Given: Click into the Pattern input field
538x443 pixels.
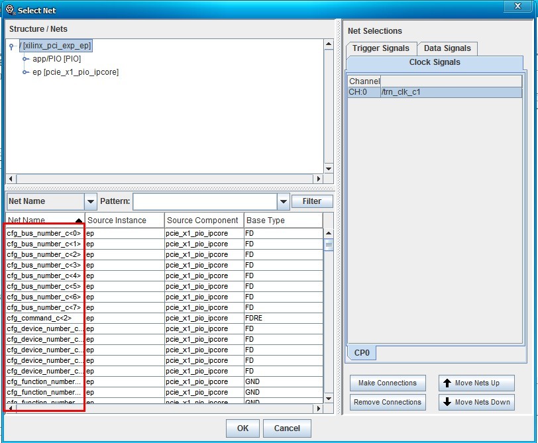Looking at the screenshot, I should [205, 201].
